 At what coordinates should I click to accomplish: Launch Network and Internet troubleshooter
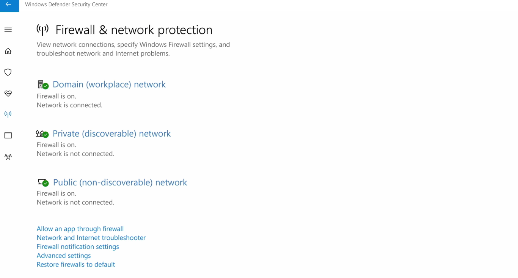(x=91, y=237)
